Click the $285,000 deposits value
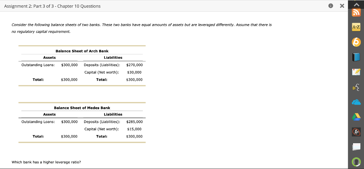Image resolution: width=364 pixels, height=169 pixels. [134, 122]
